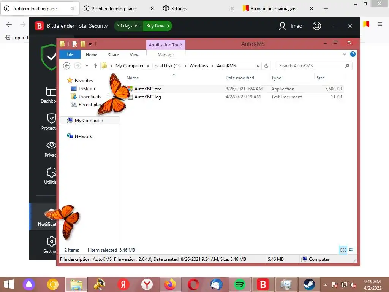Open Thunderbird from taskbar
The width and height of the screenshot is (389, 292).
point(216,284)
